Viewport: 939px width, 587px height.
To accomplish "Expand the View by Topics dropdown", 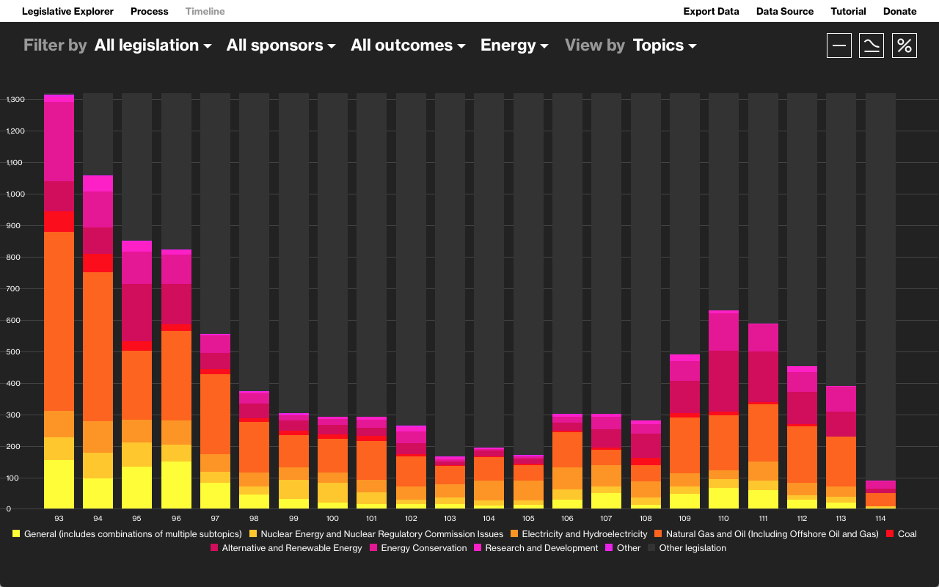I will point(664,45).
